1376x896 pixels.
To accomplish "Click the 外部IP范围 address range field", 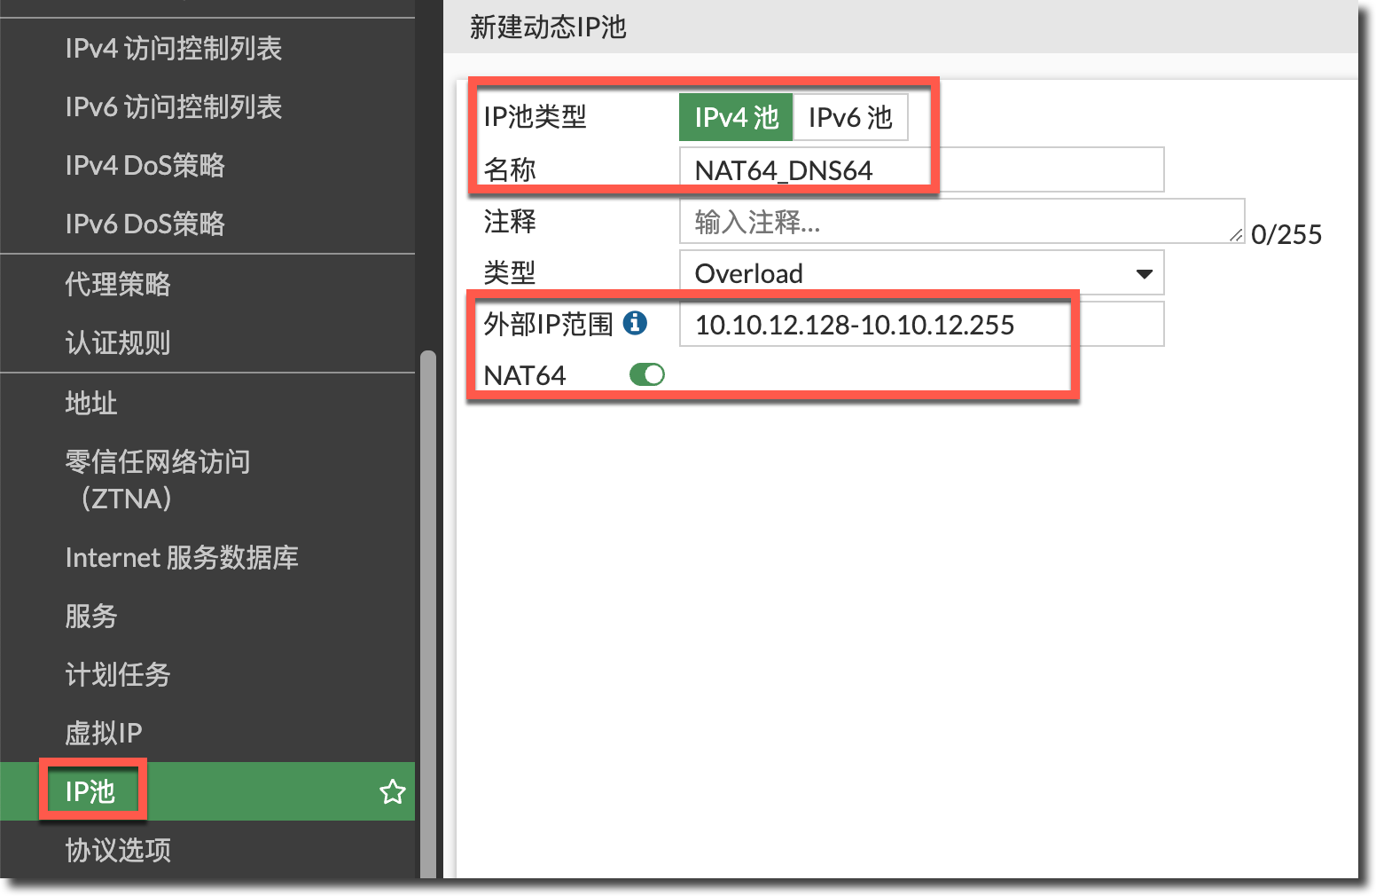I will [x=920, y=325].
